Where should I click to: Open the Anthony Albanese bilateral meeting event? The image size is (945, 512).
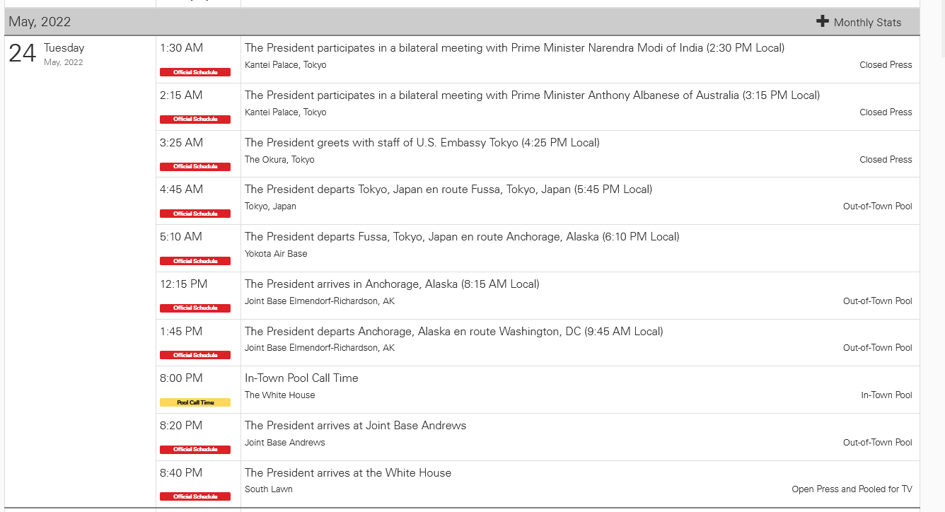pyautogui.click(x=532, y=95)
